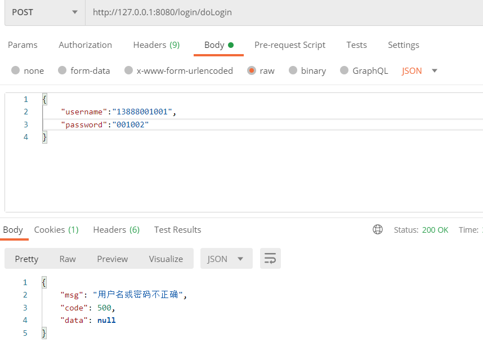Select the binary body radio button
The width and height of the screenshot is (483, 355).
pos(293,70)
